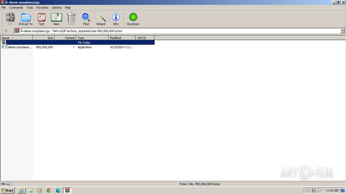Viewport: 346px width, 194px height.
Task: Click the 4/19/2024 modified date cell
Action: pyautogui.click(x=122, y=47)
